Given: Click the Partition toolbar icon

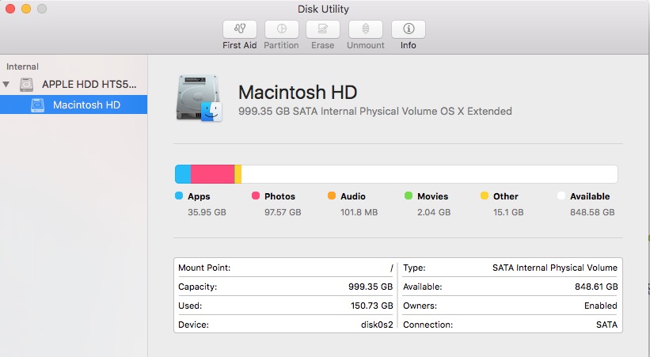Looking at the screenshot, I should [282, 29].
